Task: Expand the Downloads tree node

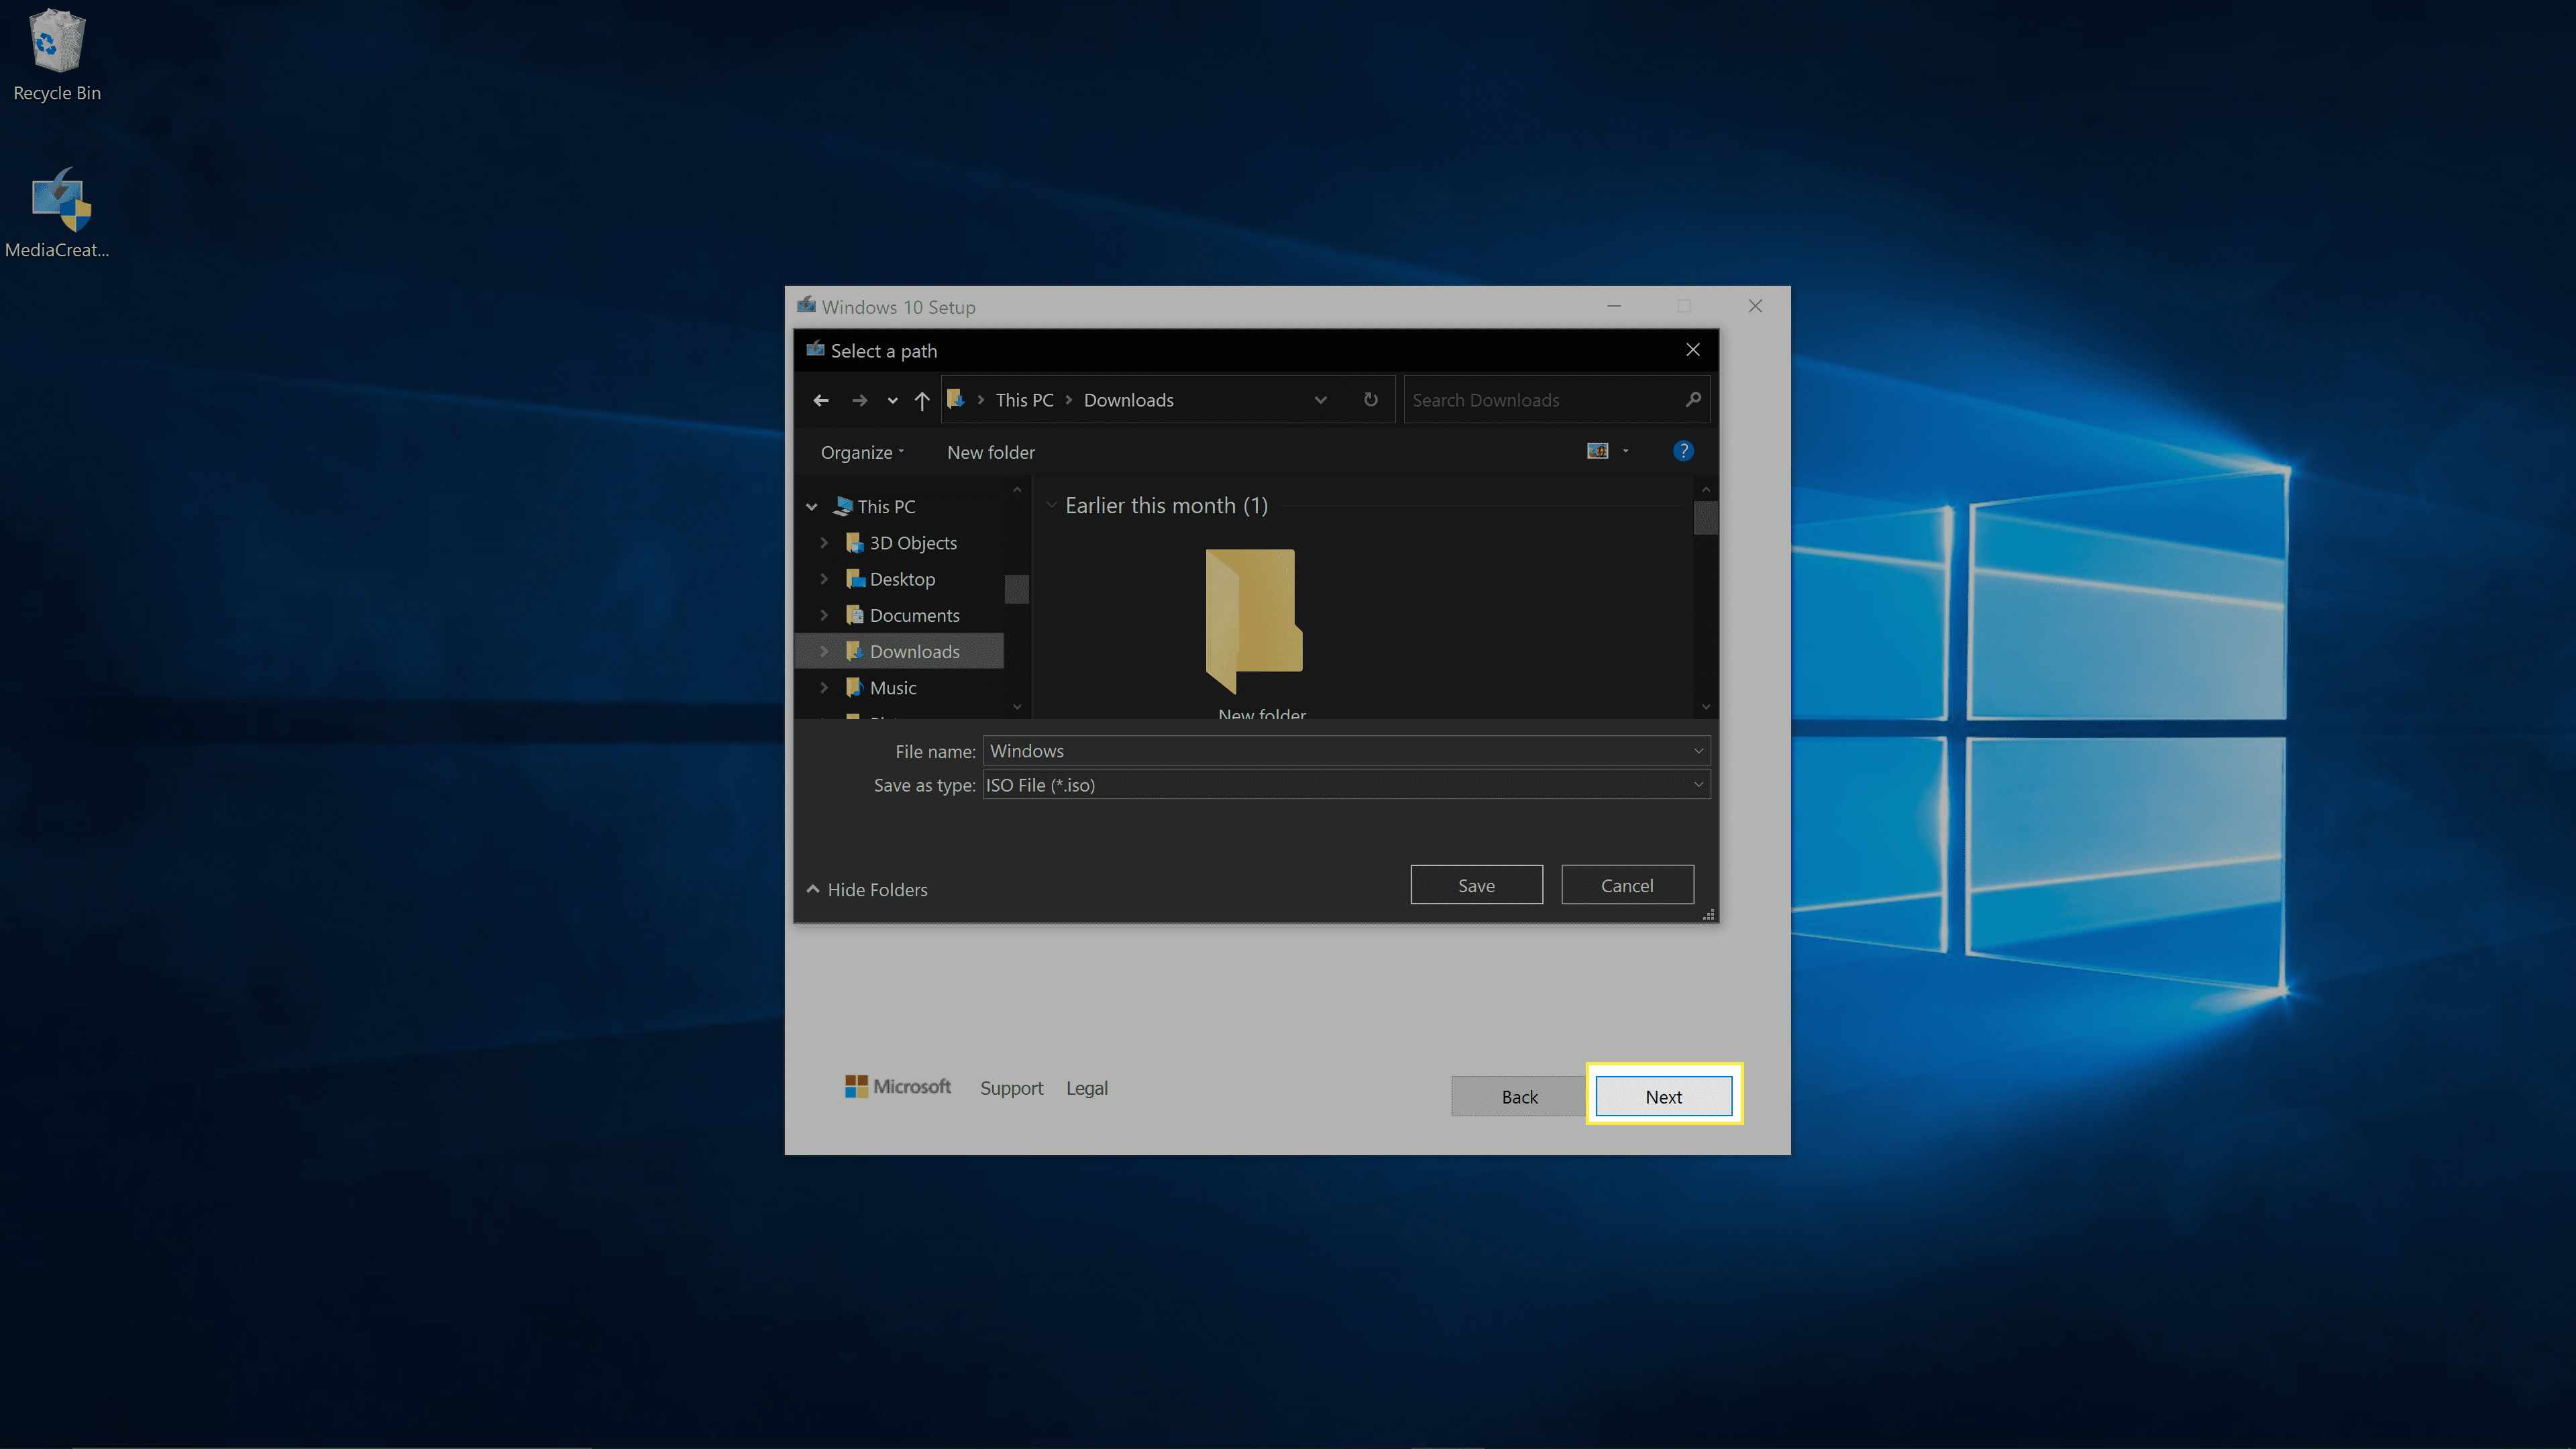Action: tap(824, 651)
